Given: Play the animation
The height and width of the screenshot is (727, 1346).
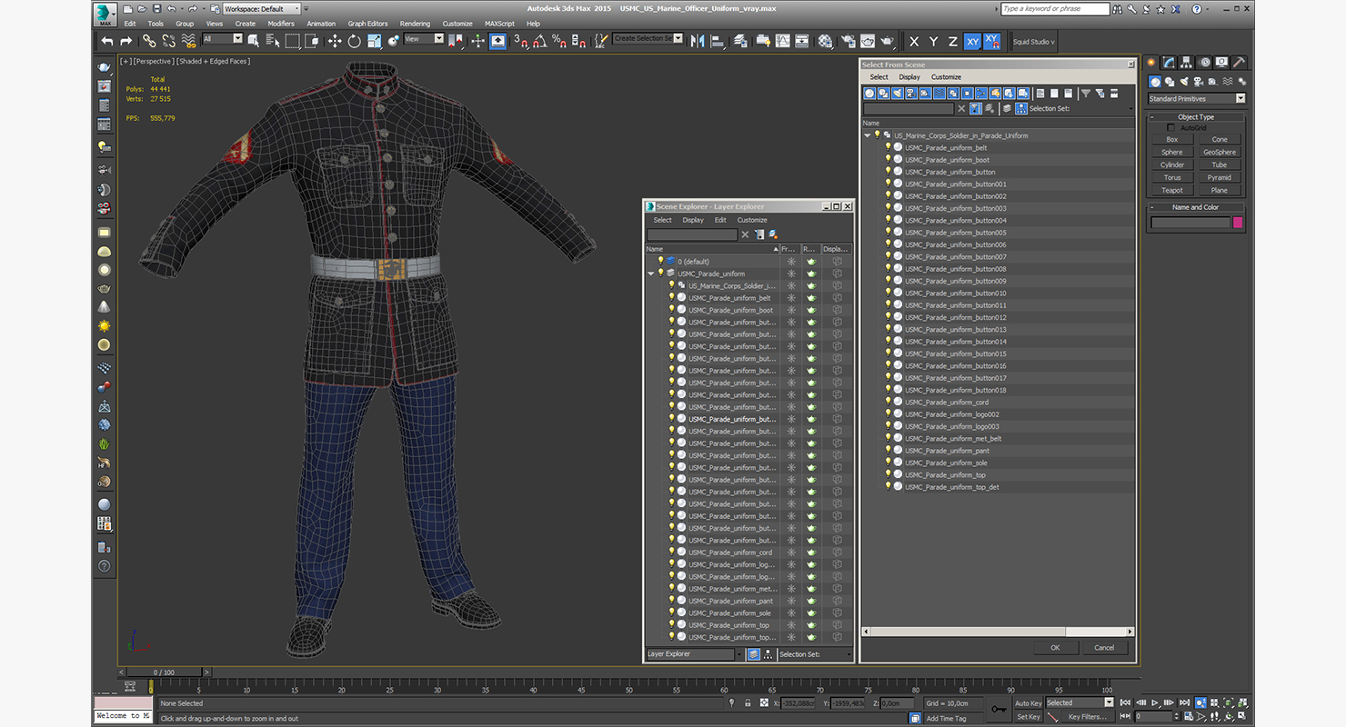Looking at the screenshot, I should click(x=1155, y=702).
